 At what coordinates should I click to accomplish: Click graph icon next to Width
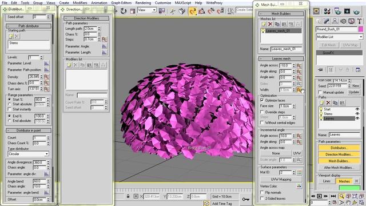(x=299, y=90)
